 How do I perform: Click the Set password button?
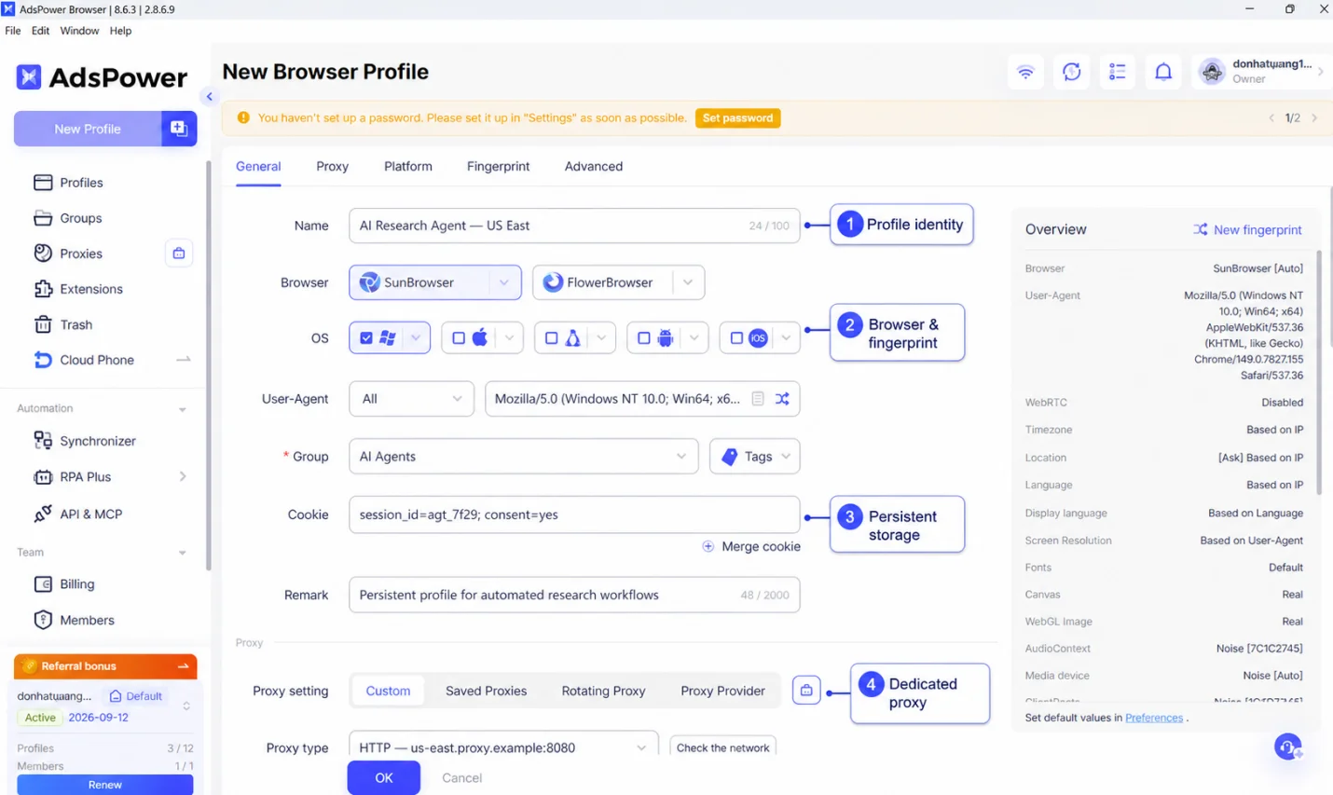(x=737, y=118)
